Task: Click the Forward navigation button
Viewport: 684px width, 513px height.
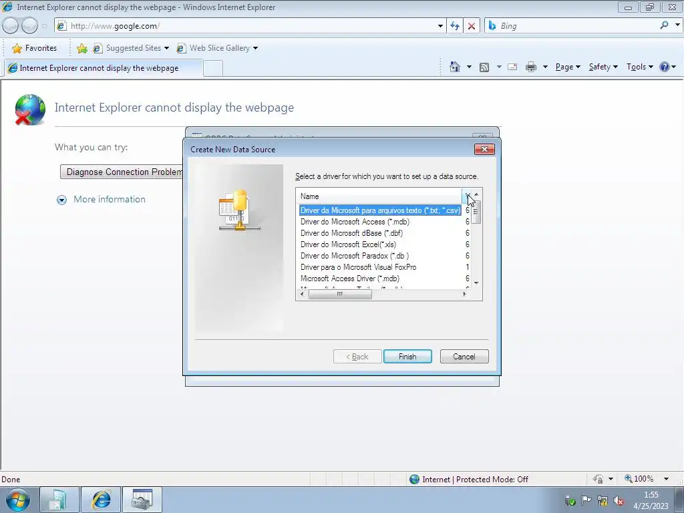Action: 29,26
